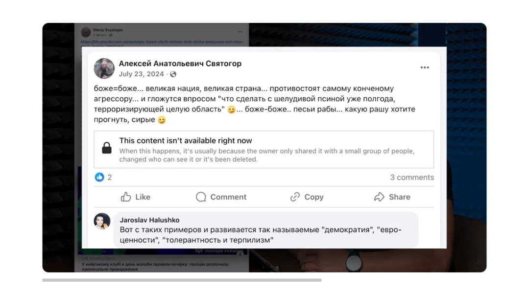529x291 pixels.
Task: Click the blue thumbs-up reaction icon
Action: point(99,177)
